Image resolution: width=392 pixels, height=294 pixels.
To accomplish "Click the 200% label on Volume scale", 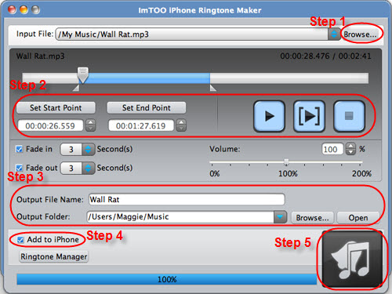I will point(361,173).
